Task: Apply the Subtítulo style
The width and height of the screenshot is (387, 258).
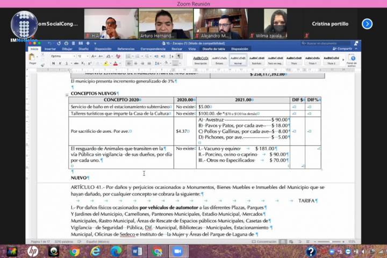Action: tap(257, 60)
